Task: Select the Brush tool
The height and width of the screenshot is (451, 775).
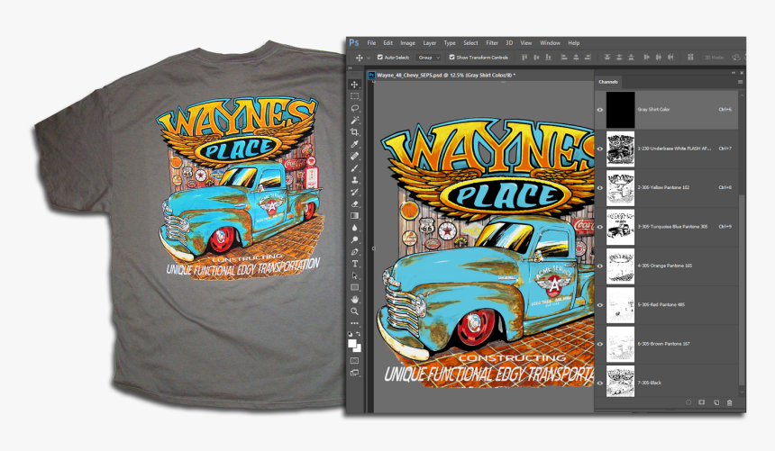Action: coord(354,168)
